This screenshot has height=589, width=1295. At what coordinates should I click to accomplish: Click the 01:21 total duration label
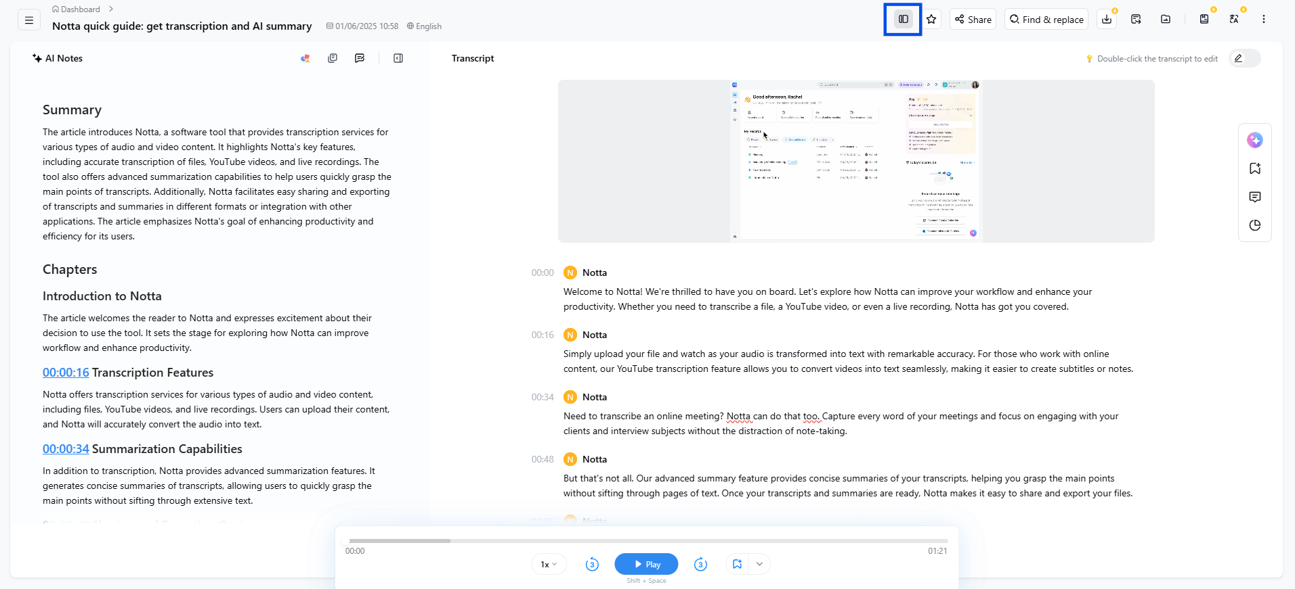(937, 551)
